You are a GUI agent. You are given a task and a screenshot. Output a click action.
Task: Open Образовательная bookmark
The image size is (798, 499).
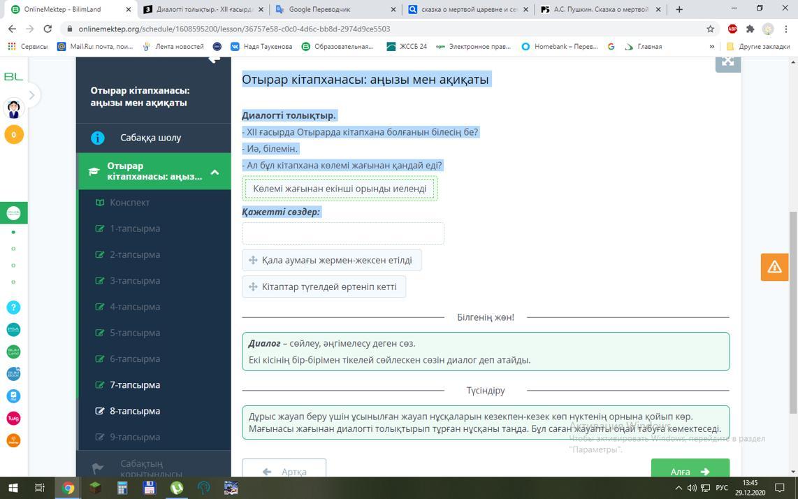pos(338,46)
